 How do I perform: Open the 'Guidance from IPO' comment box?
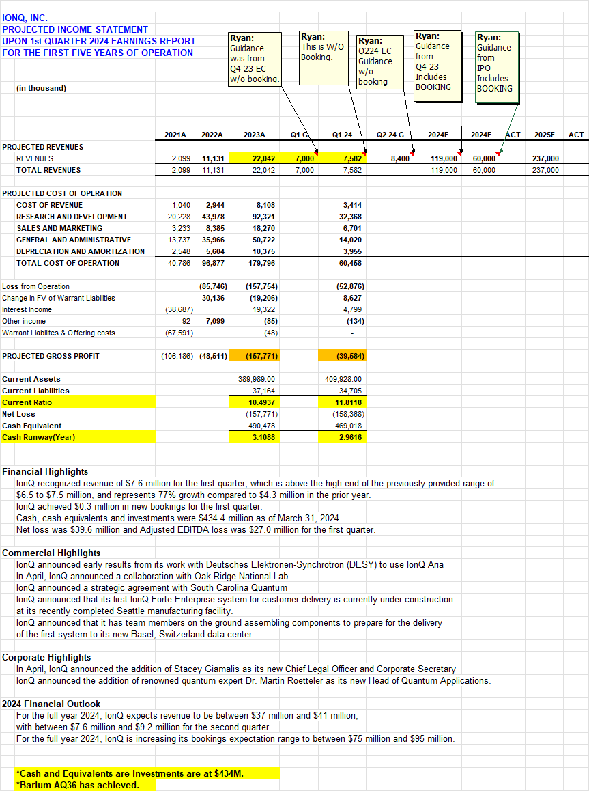pyautogui.click(x=497, y=68)
